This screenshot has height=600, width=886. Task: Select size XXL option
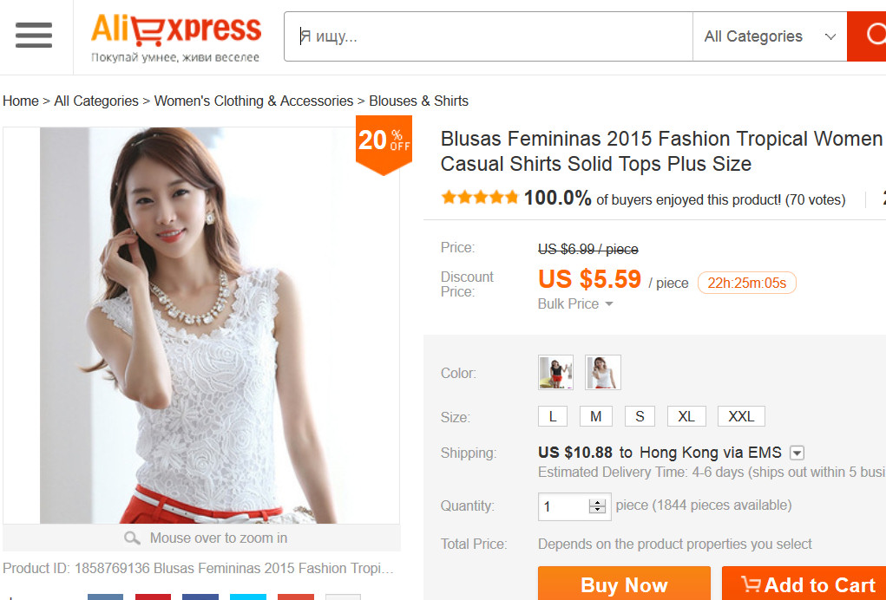coord(741,416)
